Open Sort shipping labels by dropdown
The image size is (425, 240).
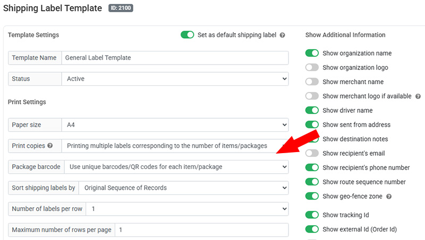(184, 188)
